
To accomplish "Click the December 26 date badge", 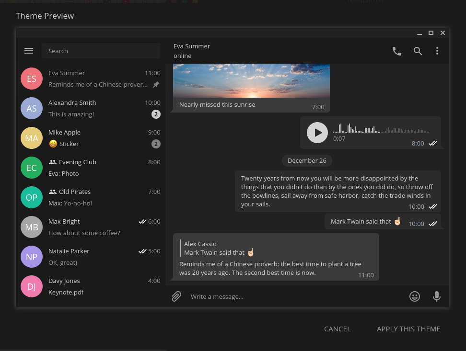I will point(307,160).
